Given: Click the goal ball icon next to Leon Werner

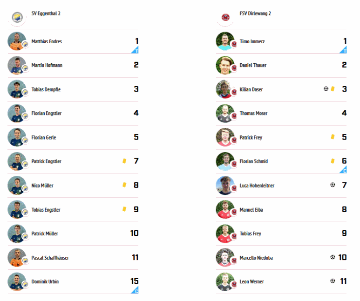Looking at the screenshot, I should [333, 281].
